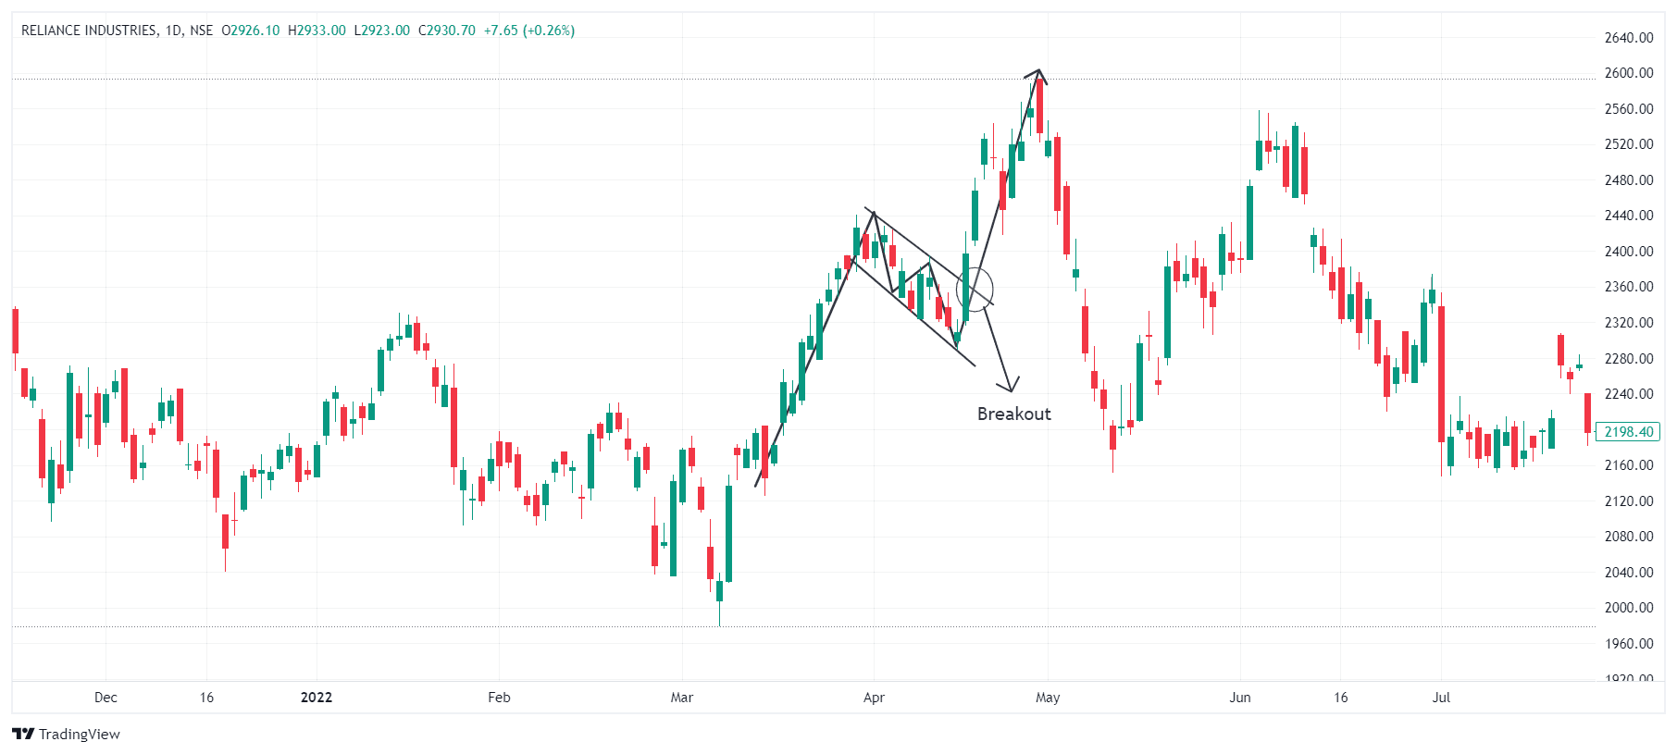Click the Apr label on the time axis

874,698
